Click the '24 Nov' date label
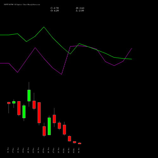 click(39, 150)
